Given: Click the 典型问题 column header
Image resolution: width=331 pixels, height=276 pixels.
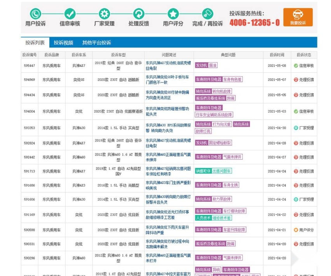Looking at the screenshot, I should click(228, 55).
